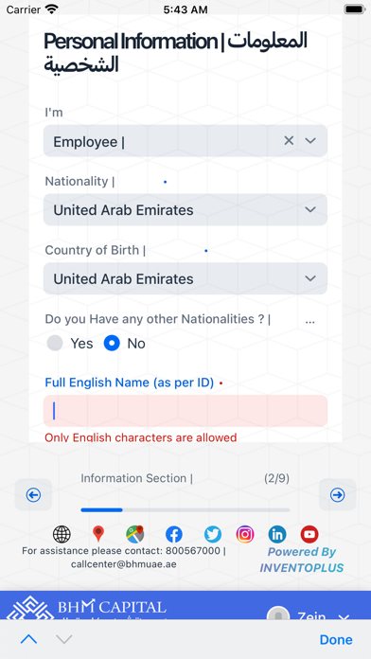Image resolution: width=371 pixels, height=659 pixels.
Task: Select No for other nationalities
Action: coord(112,344)
